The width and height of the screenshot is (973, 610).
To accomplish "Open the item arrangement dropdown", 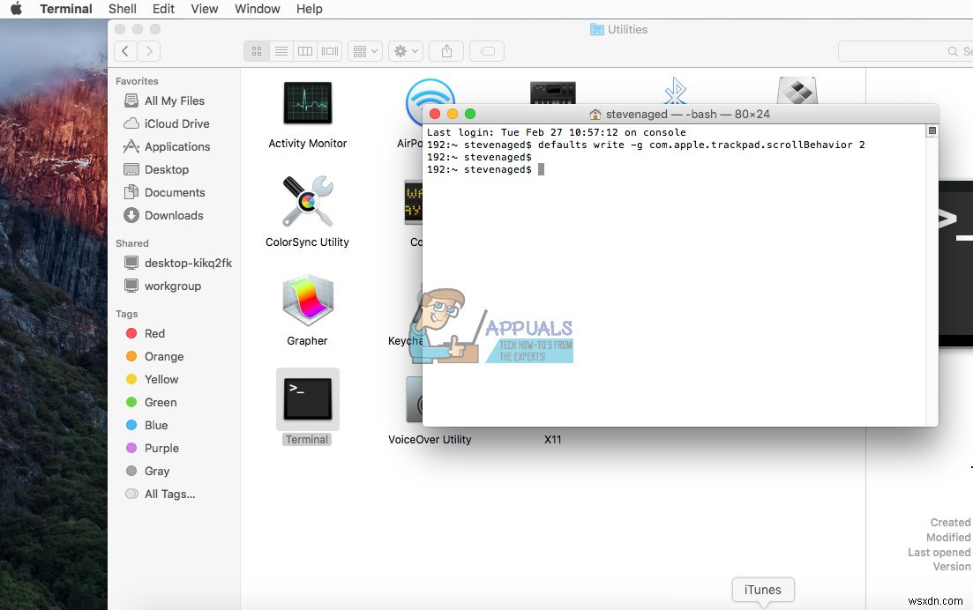I will [x=363, y=50].
